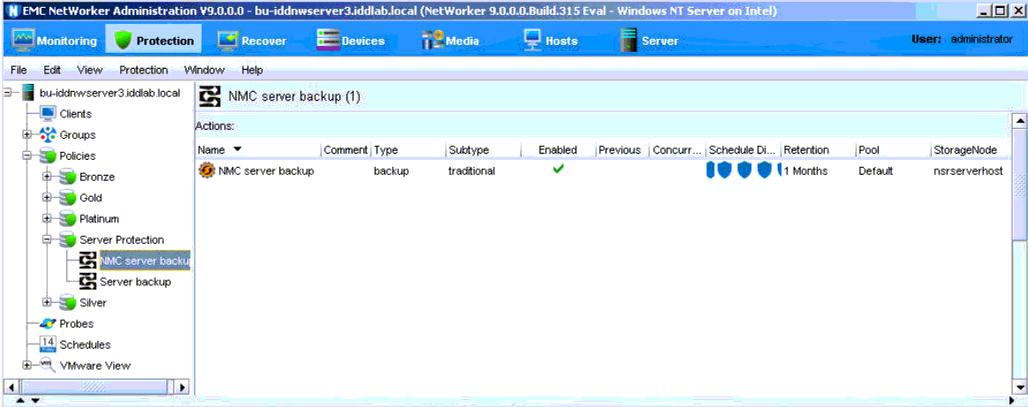Click the Server backup workflow icon
Screen dimensions: 1028x407
(88, 282)
